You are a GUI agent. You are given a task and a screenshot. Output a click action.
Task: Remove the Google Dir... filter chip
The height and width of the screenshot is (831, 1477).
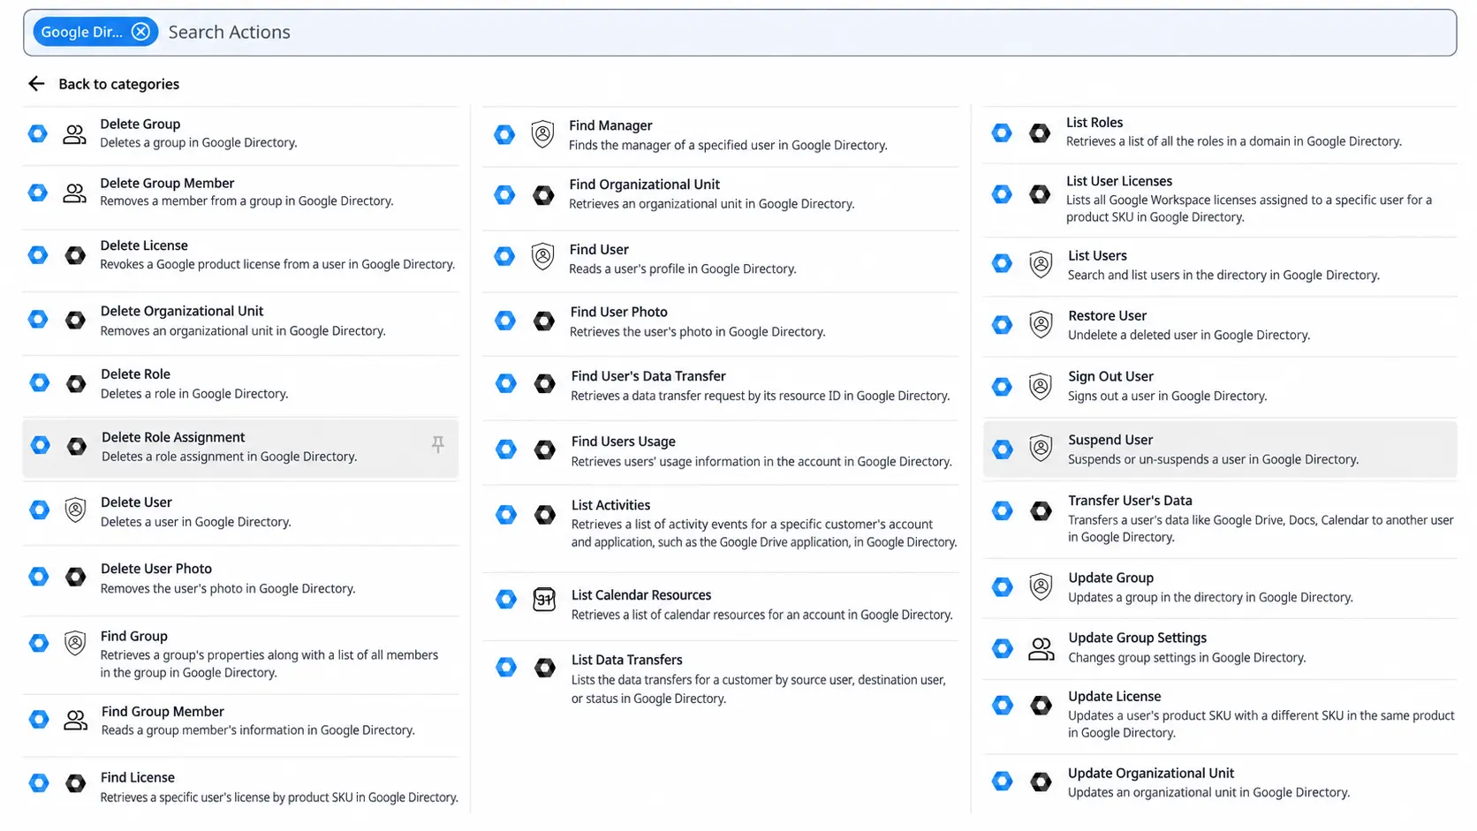[x=140, y=32]
